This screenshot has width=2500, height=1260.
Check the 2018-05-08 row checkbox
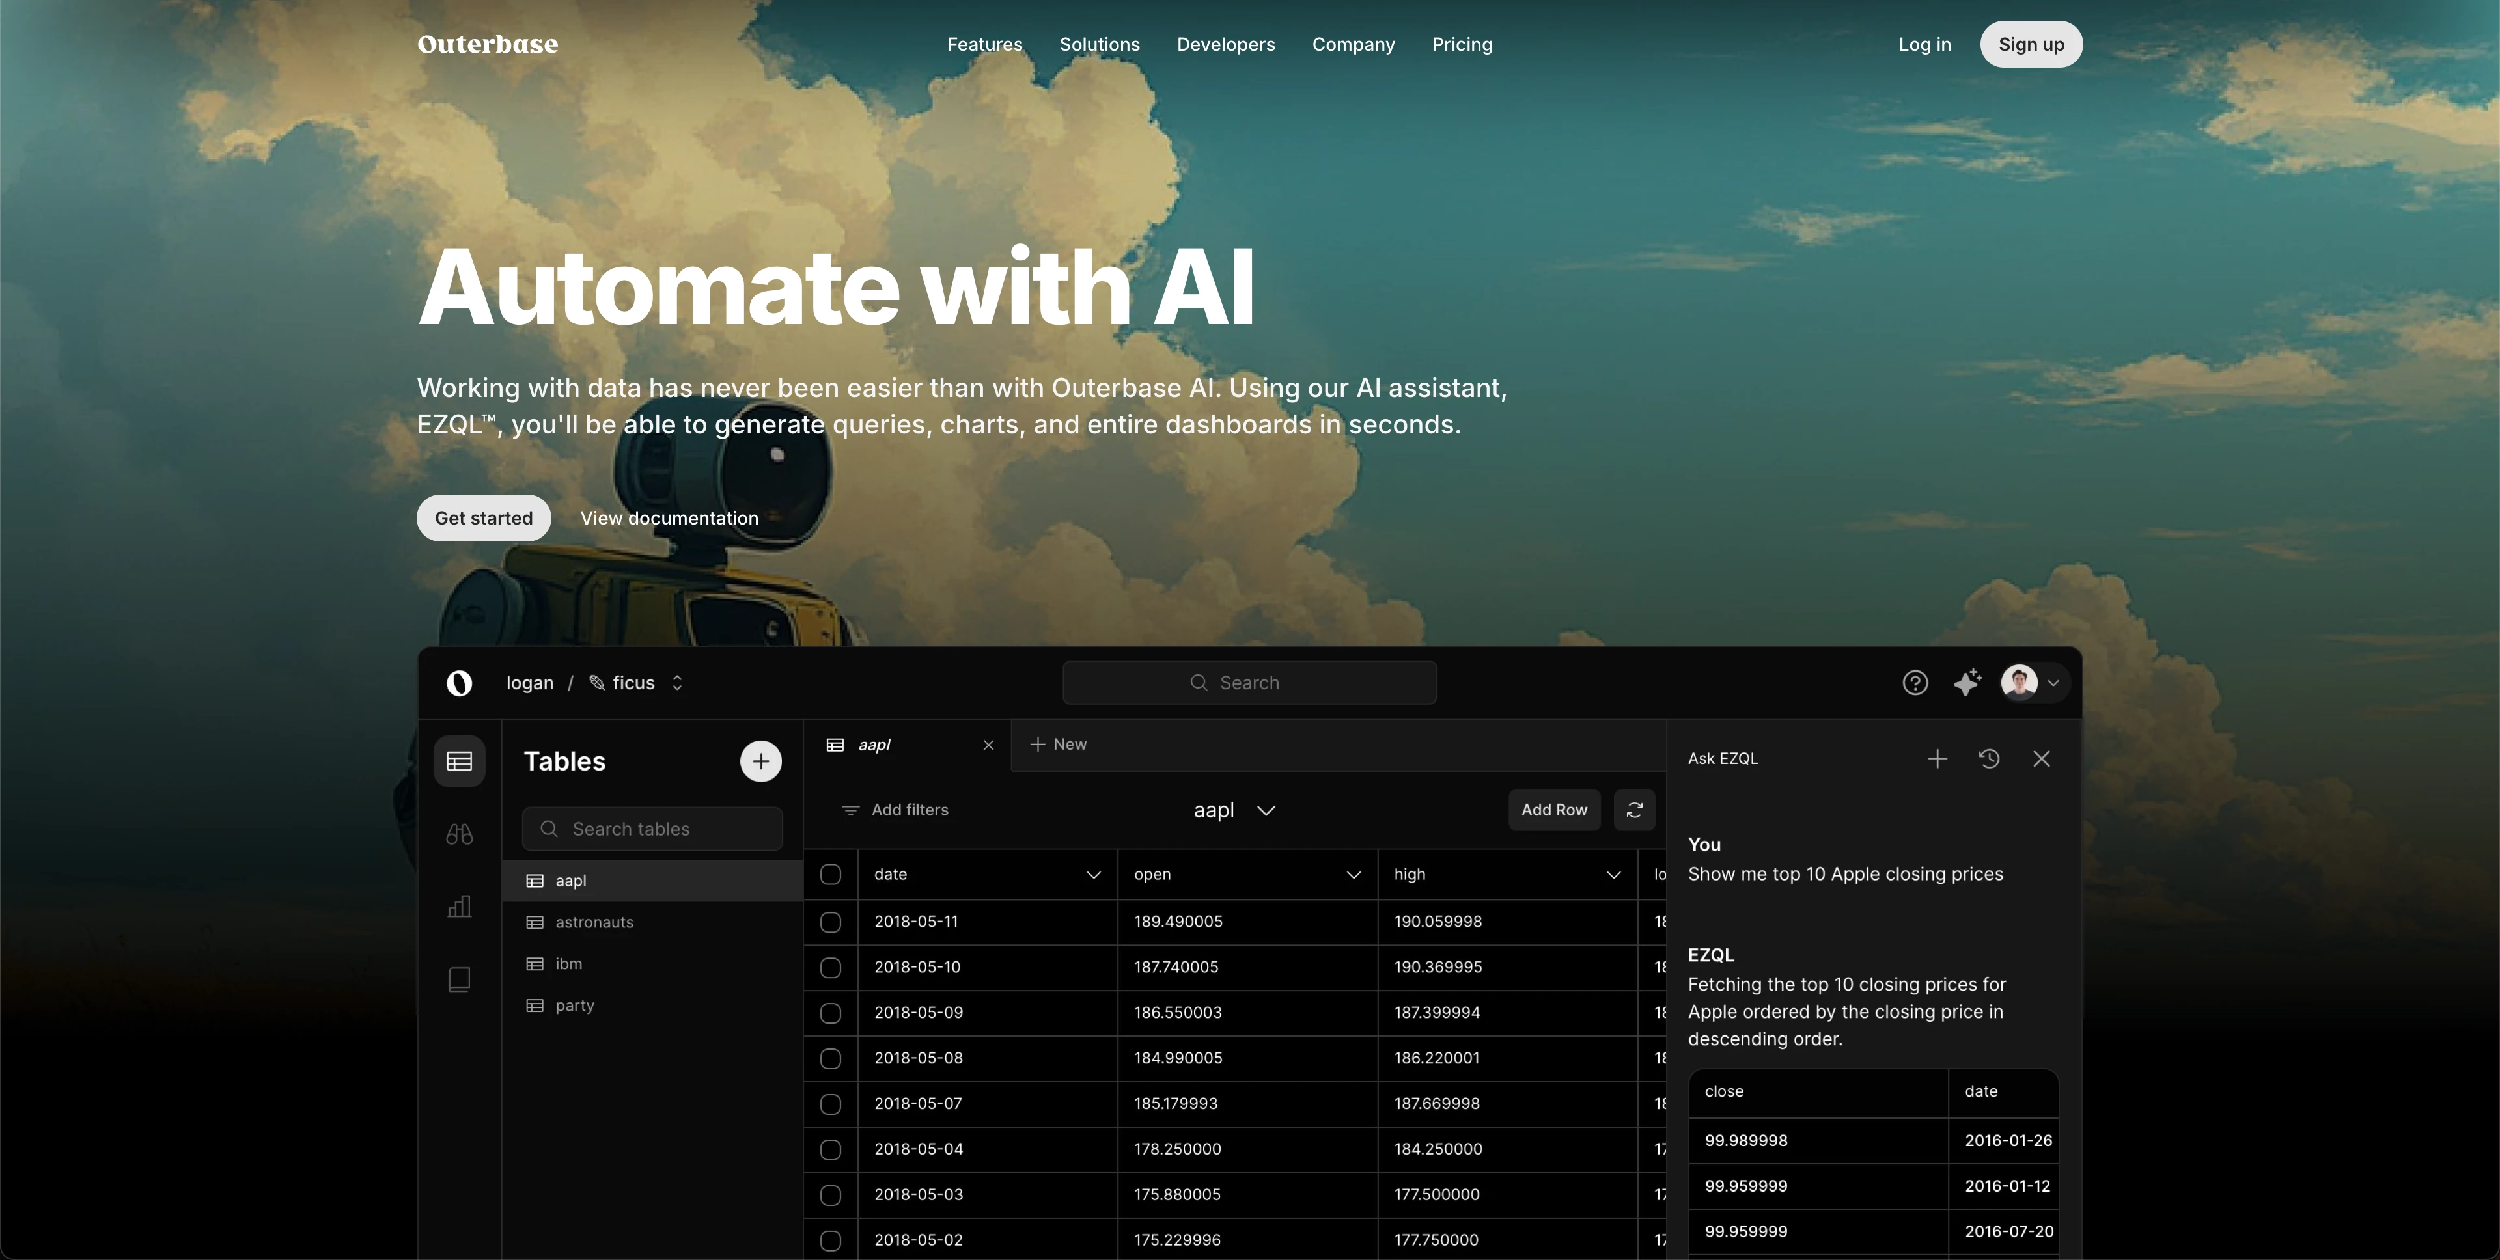(x=831, y=1058)
